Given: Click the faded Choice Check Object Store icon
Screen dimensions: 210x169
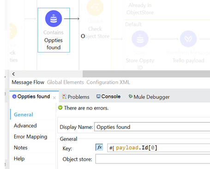Looking at the screenshot, I should point(95,7).
